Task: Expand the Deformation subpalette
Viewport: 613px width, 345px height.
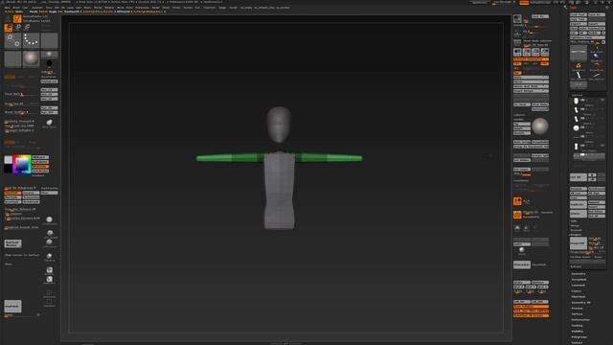Action: click(x=580, y=319)
